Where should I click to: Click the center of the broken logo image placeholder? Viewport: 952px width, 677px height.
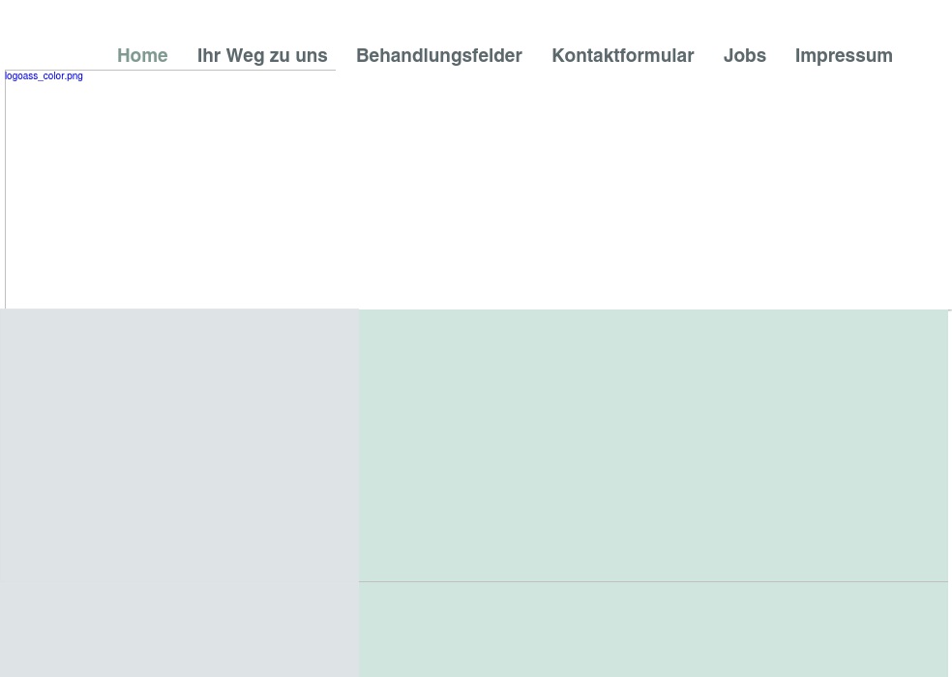coord(170,190)
